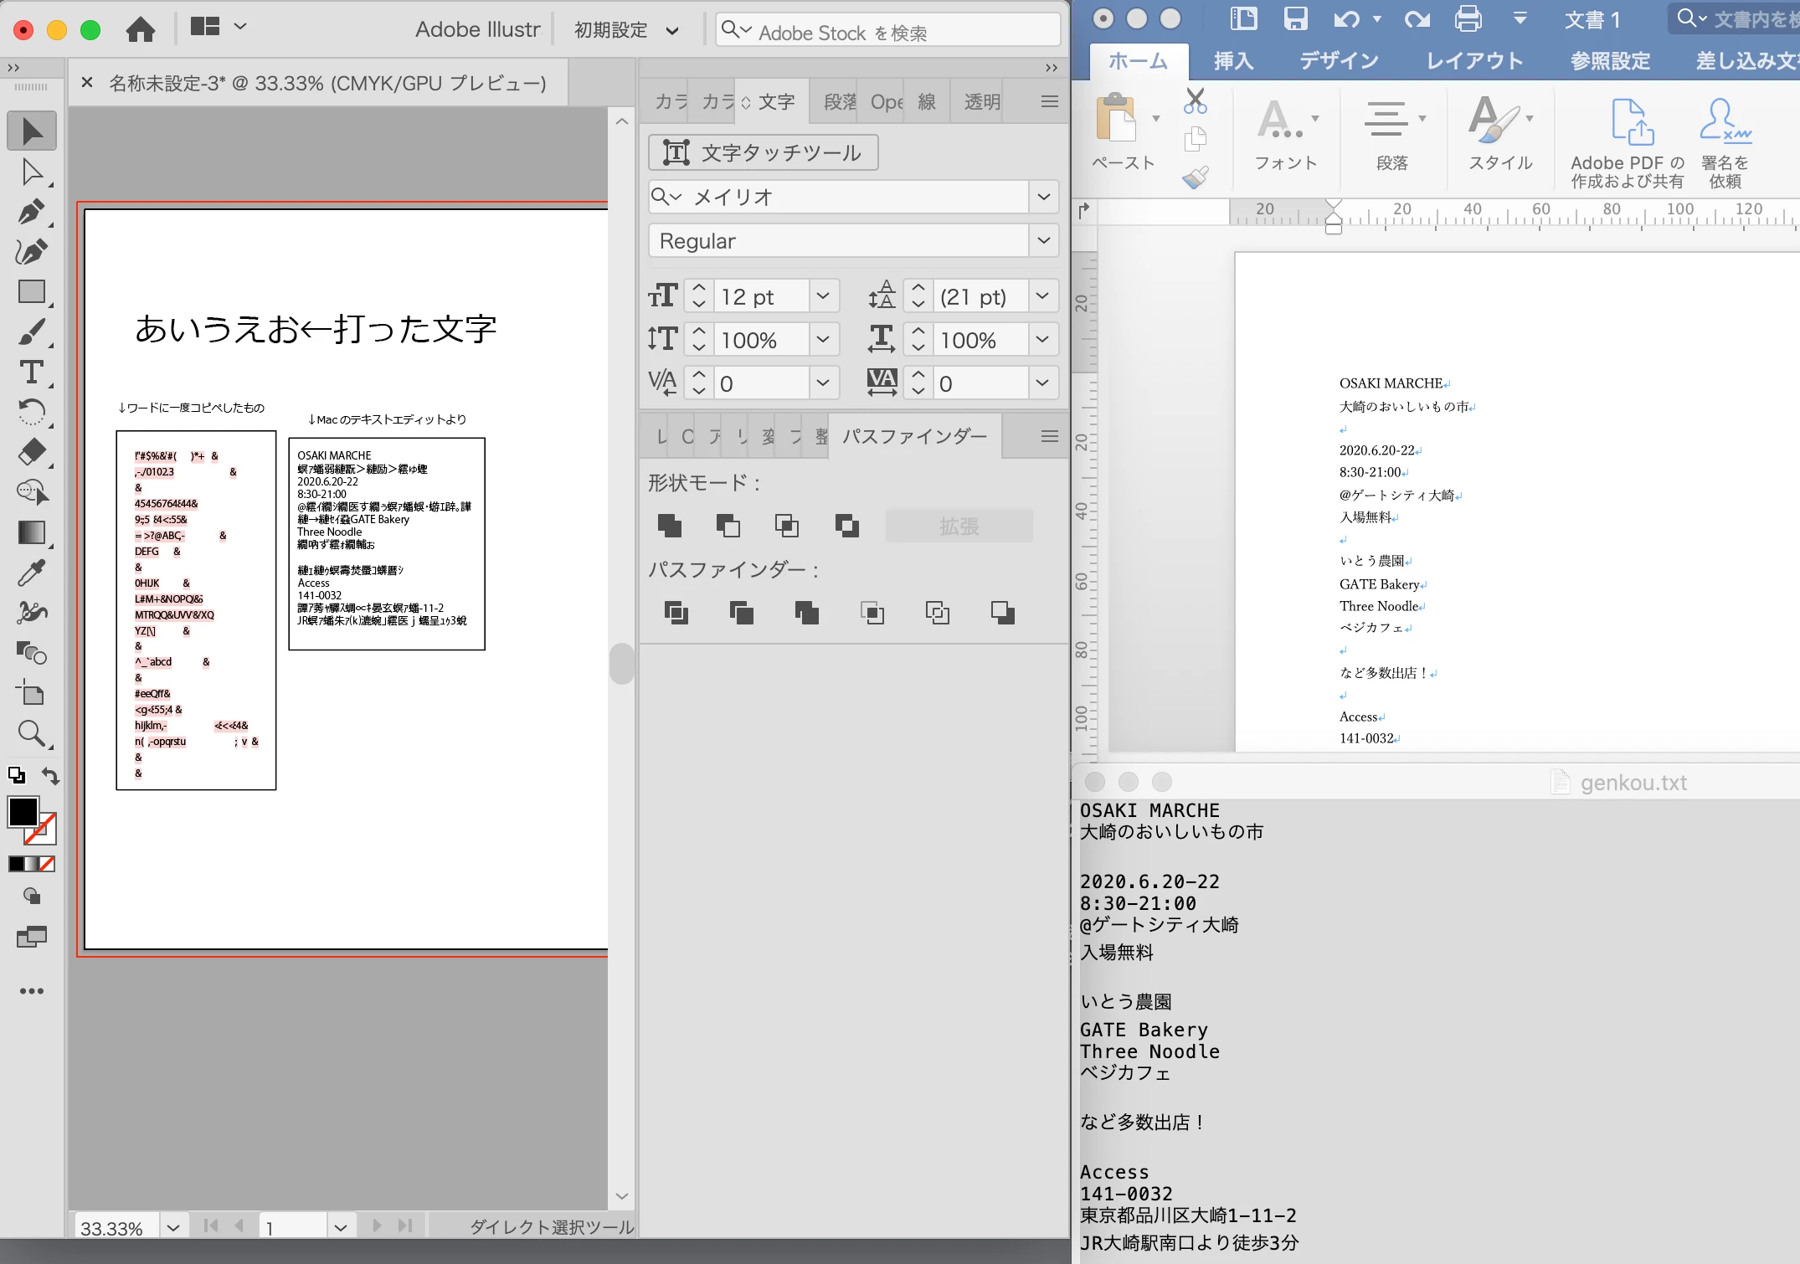Select the Type tool in toolbar
The image size is (1800, 1264).
(31, 373)
